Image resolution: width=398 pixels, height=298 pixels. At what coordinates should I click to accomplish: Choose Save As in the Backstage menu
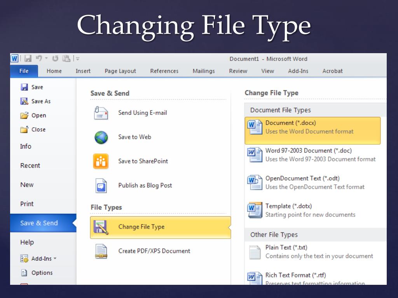(41, 101)
